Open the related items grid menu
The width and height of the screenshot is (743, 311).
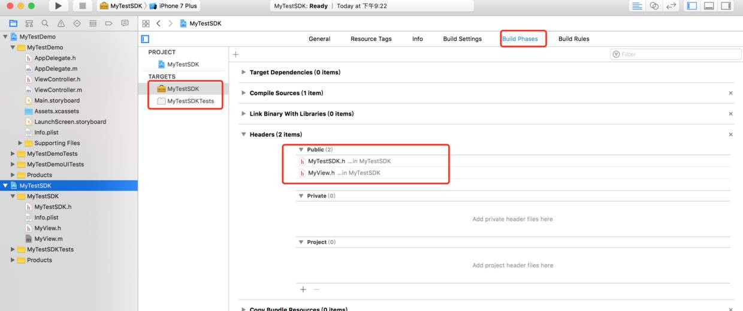click(x=146, y=23)
